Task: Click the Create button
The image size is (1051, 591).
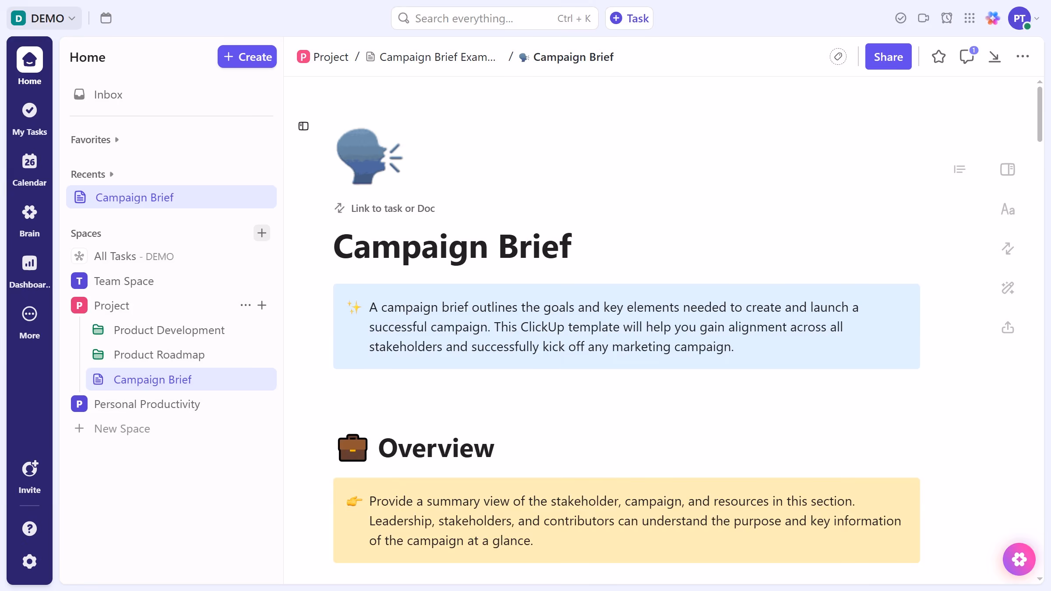Action: [247, 56]
